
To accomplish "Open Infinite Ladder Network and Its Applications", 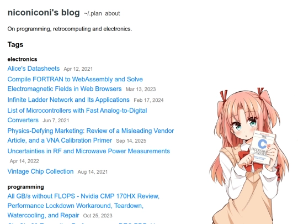I will pos(68,100).
